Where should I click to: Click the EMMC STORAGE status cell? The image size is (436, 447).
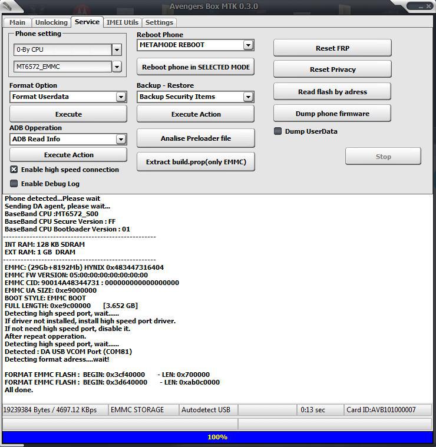(143, 410)
